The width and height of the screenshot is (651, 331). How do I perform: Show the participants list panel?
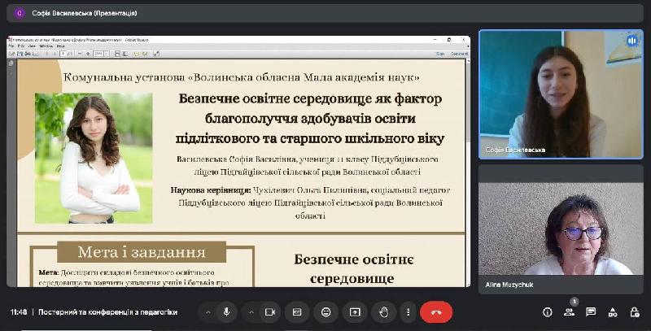tap(570, 312)
